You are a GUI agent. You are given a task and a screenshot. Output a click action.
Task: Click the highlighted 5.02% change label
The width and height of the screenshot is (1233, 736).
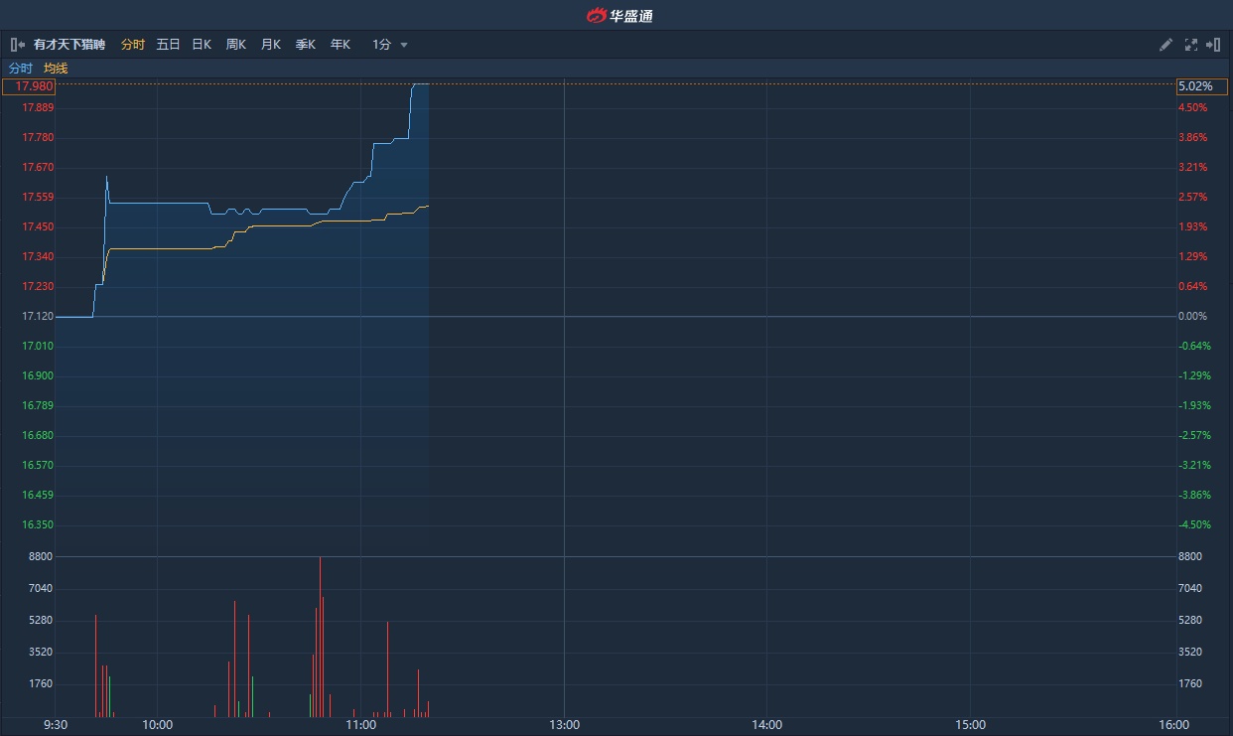[x=1204, y=86]
